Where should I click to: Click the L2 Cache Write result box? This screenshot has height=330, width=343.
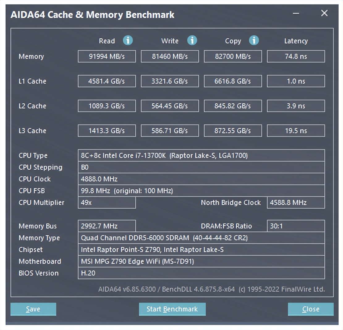(170, 106)
